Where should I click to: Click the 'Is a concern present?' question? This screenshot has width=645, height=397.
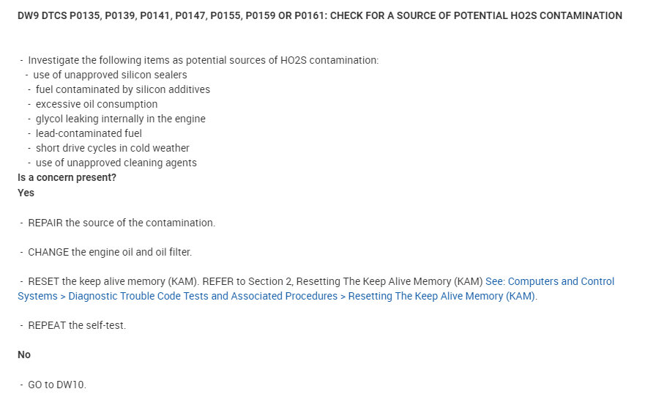[x=67, y=177]
